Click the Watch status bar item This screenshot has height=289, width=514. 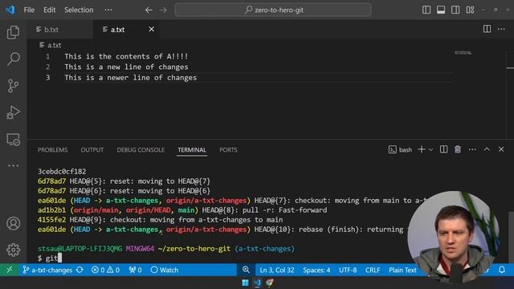(x=165, y=270)
